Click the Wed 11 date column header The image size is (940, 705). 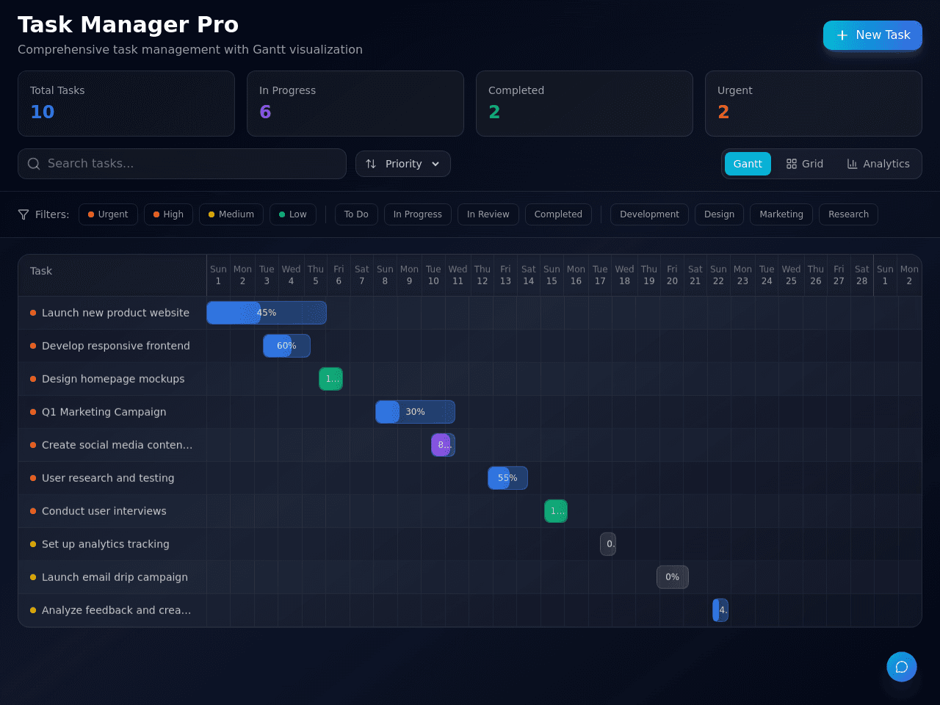coord(458,275)
